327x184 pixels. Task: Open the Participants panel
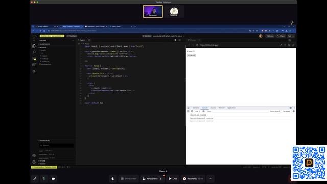coord(152,179)
